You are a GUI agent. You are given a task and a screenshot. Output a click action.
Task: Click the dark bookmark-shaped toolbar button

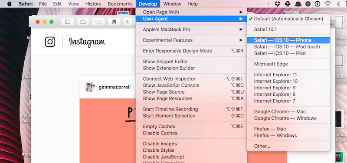coord(114,22)
